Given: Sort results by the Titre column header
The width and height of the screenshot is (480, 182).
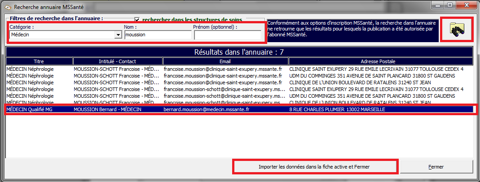Looking at the screenshot, I should click(39, 61).
